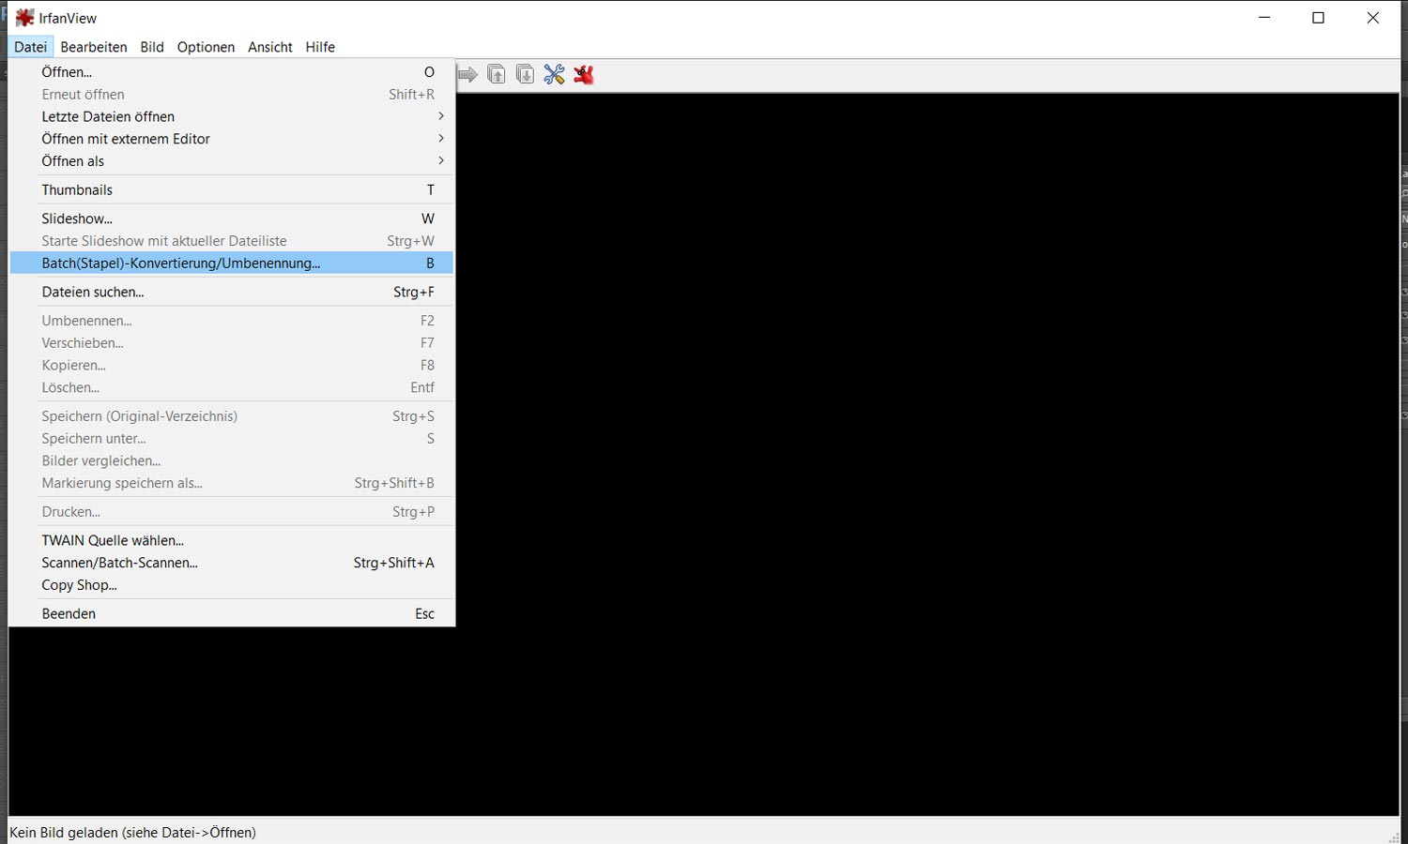
Task: Click the Umbenennen... menu entry
Action: coord(231,321)
